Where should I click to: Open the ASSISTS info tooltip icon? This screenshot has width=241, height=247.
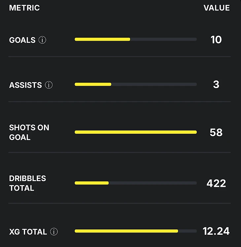click(49, 85)
